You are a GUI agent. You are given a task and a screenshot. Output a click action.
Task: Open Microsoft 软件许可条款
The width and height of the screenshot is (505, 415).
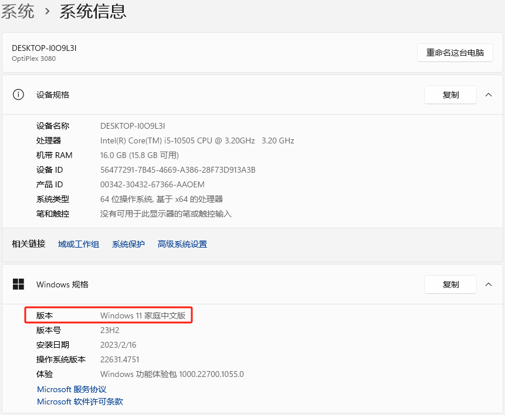point(80,402)
